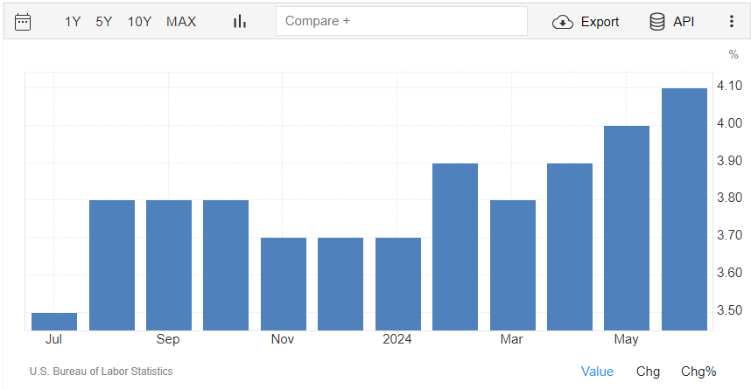This screenshot has height=389, width=751.
Task: Click the 2024 January bar
Action: point(398,284)
